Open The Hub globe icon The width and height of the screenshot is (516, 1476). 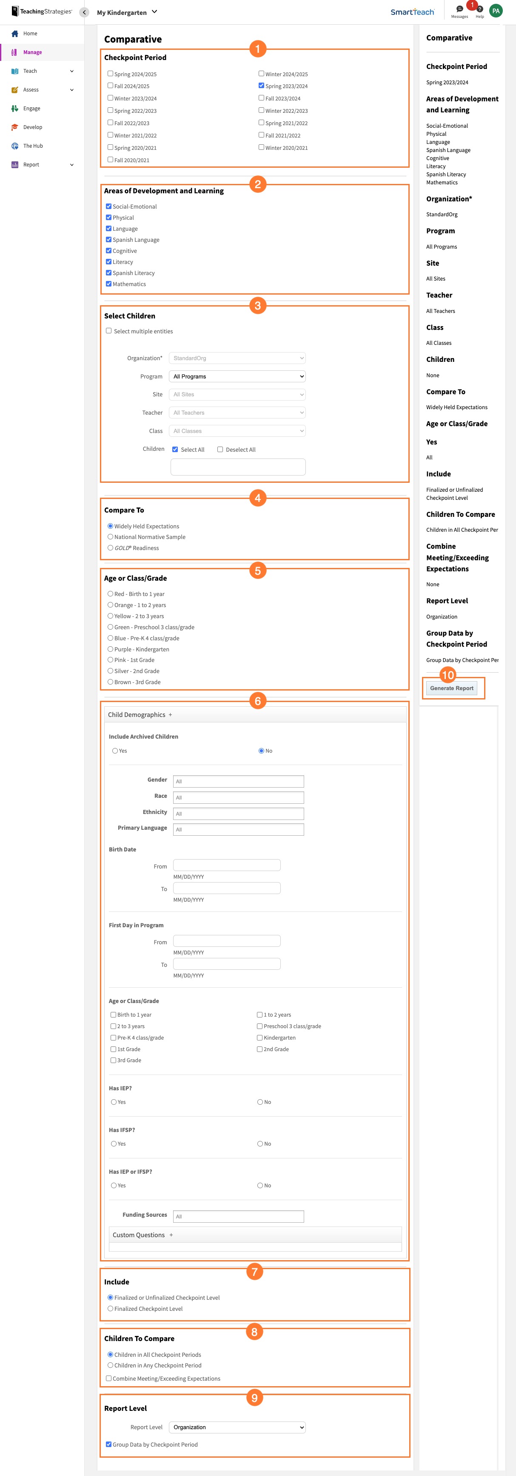[x=15, y=146]
